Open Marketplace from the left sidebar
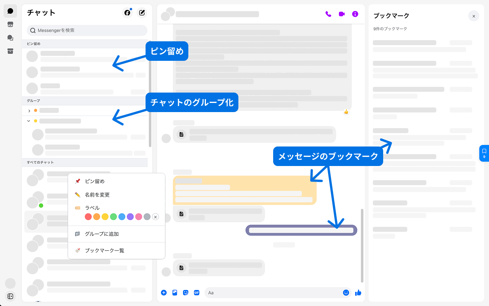This screenshot has width=489, height=306. [x=10, y=24]
